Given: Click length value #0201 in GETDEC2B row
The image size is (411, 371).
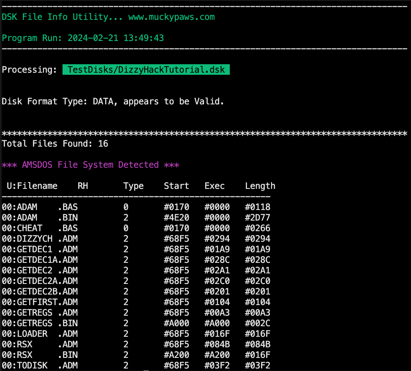Looking at the screenshot, I should click(257, 292).
